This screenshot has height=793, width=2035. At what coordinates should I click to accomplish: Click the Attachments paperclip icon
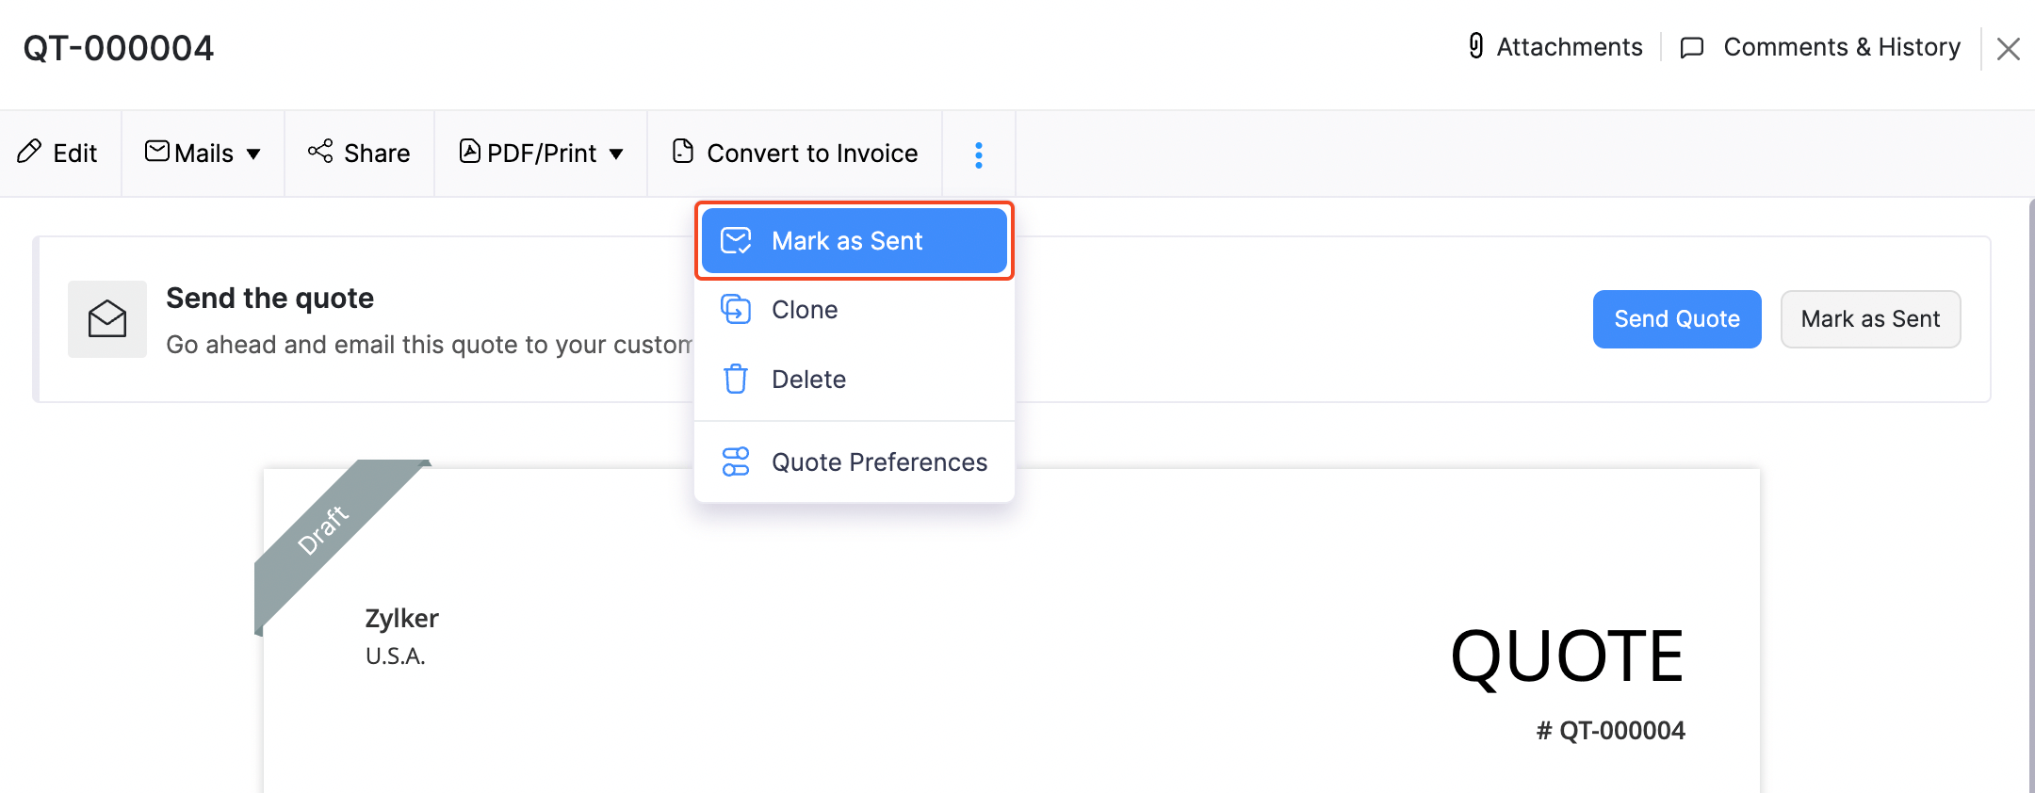[1476, 46]
